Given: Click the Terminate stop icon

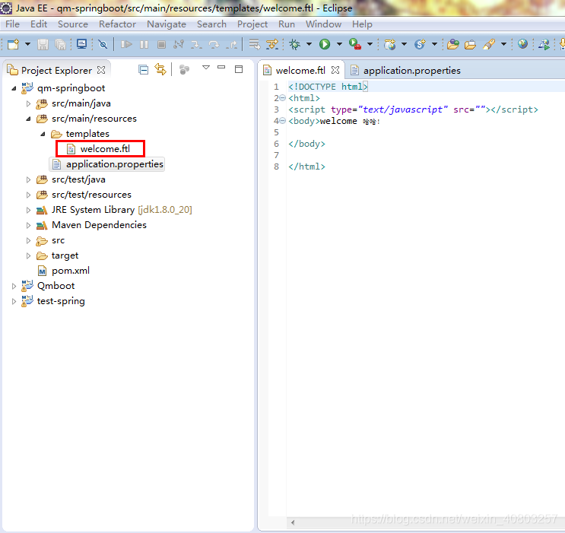Looking at the screenshot, I should 161,44.
